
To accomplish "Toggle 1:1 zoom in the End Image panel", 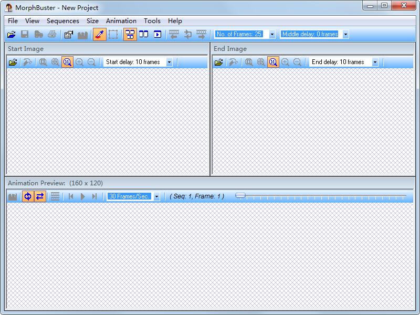I will tap(273, 62).
